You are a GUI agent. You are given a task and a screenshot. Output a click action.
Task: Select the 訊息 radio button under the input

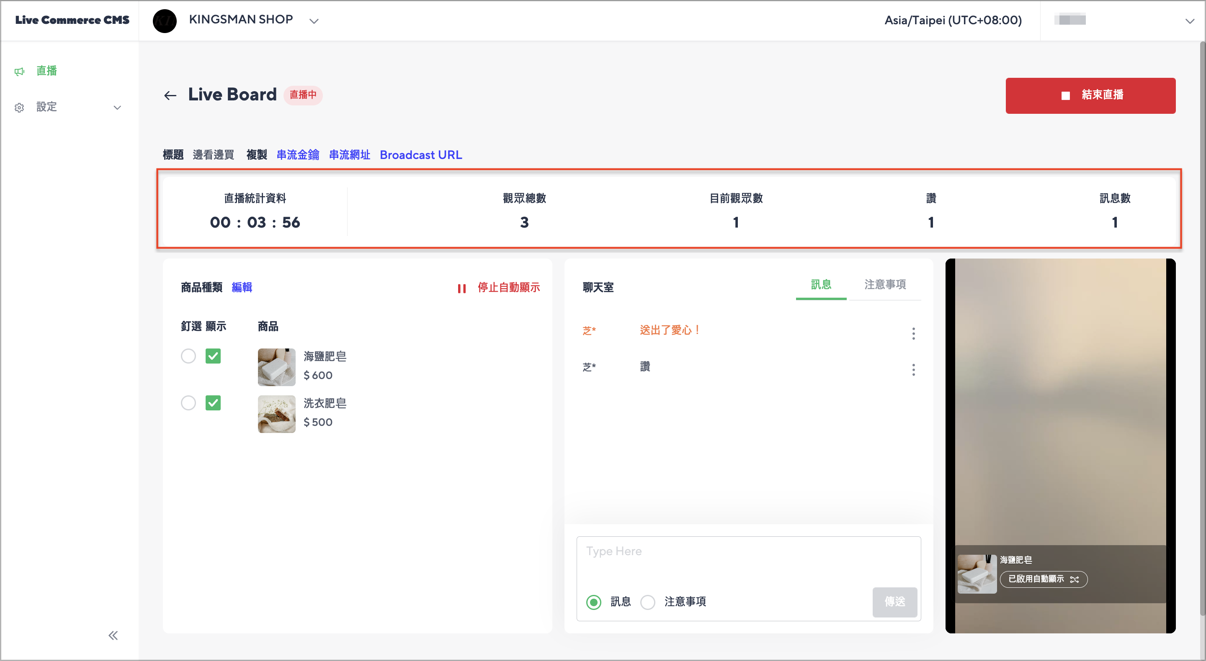(594, 602)
